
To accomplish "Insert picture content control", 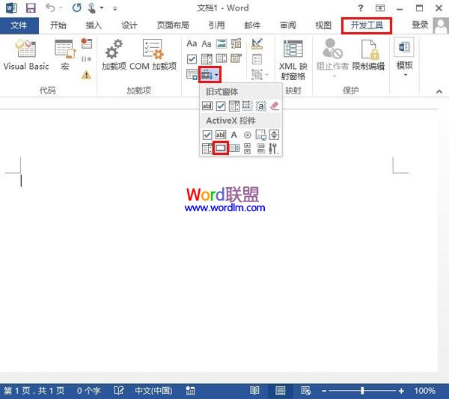I will coord(222,43).
